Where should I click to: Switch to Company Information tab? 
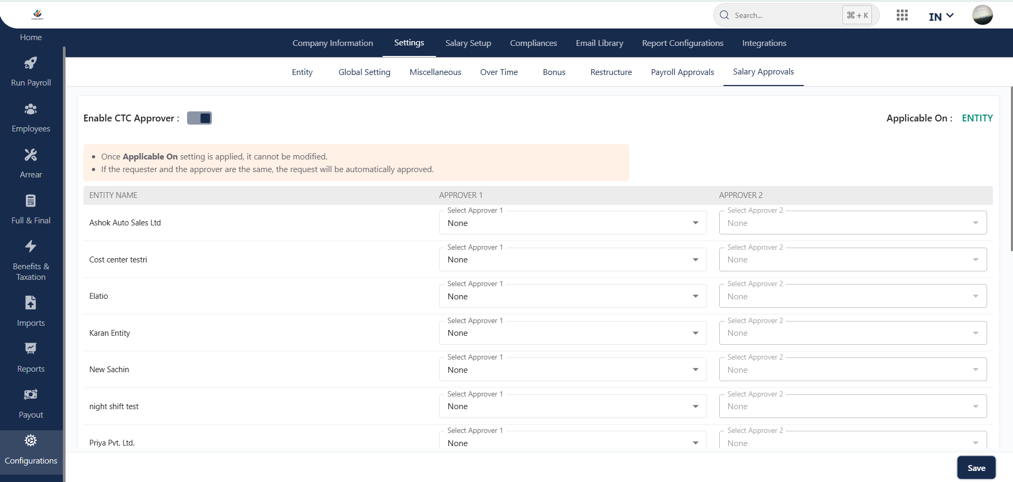(x=332, y=43)
